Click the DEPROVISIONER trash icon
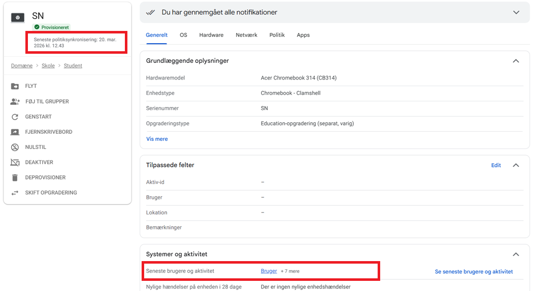The height and width of the screenshot is (291, 535). coord(15,177)
